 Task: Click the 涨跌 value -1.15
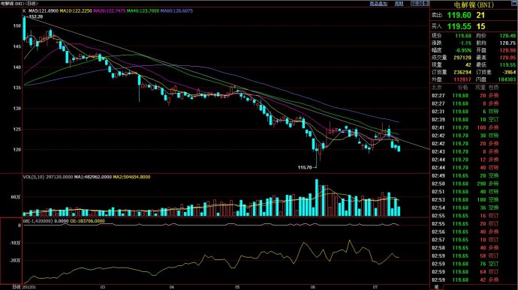465,43
